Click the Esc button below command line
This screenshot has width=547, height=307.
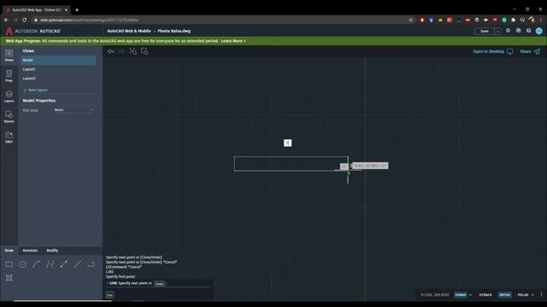pyautogui.click(x=109, y=295)
